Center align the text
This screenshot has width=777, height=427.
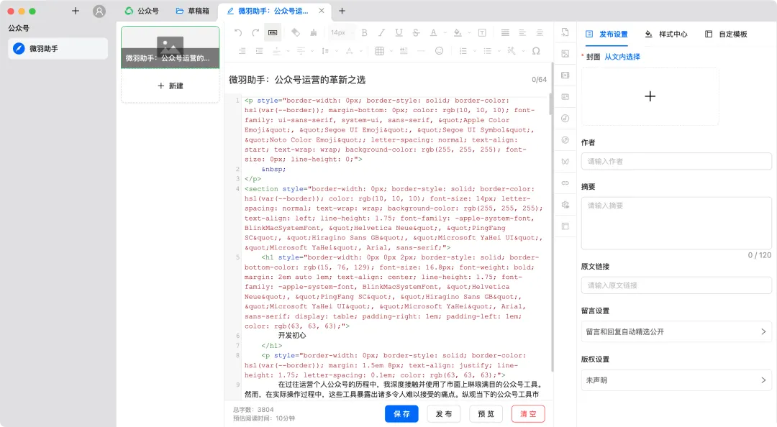coord(540,32)
